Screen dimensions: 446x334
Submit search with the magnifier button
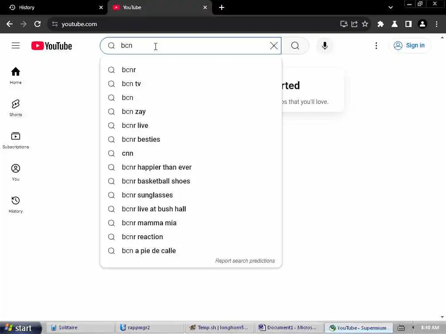pyautogui.click(x=295, y=45)
